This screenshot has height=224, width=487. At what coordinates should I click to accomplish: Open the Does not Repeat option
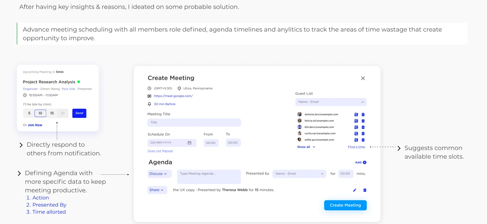[x=160, y=151]
